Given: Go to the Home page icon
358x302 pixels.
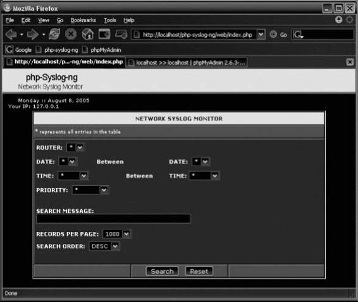Looking at the screenshot, I should [x=88, y=34].
